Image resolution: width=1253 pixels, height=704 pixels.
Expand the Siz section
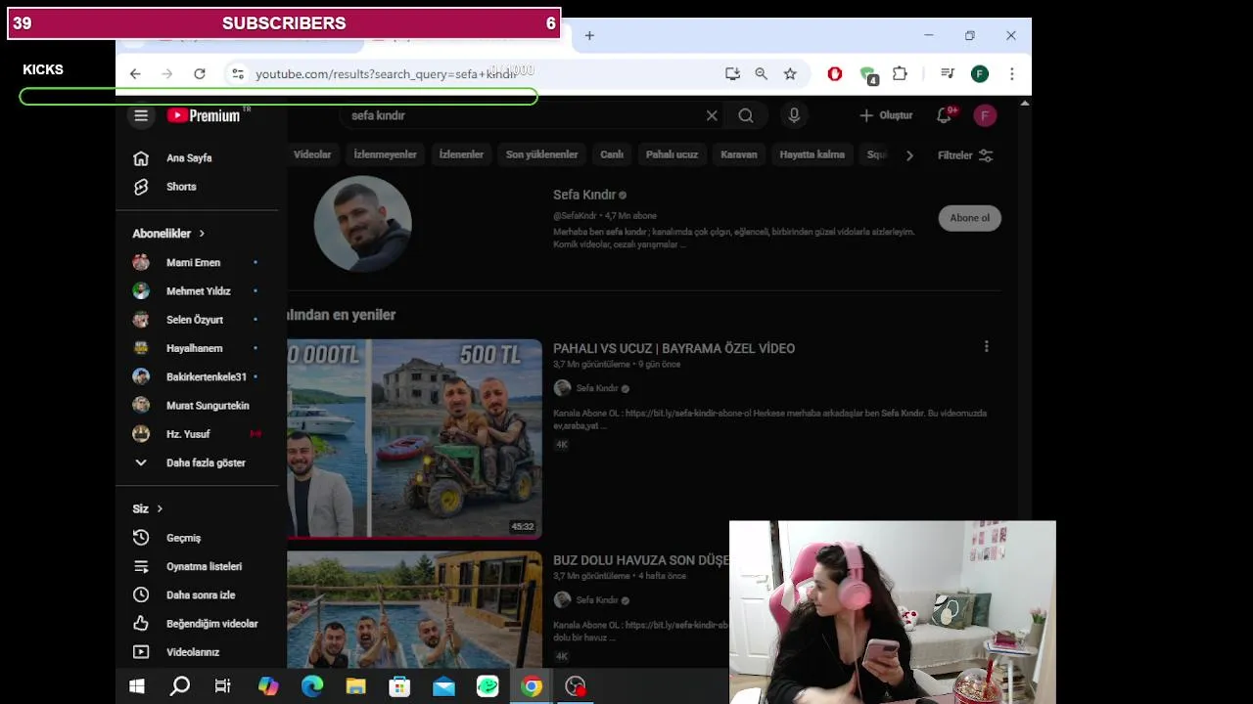click(148, 508)
